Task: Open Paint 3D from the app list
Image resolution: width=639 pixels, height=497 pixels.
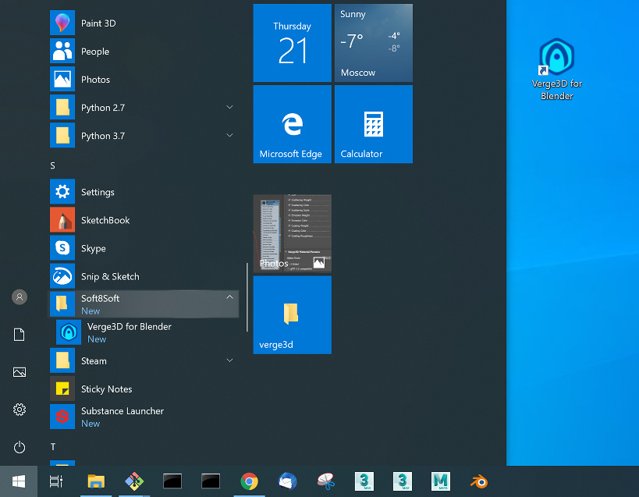Action: coord(144,23)
